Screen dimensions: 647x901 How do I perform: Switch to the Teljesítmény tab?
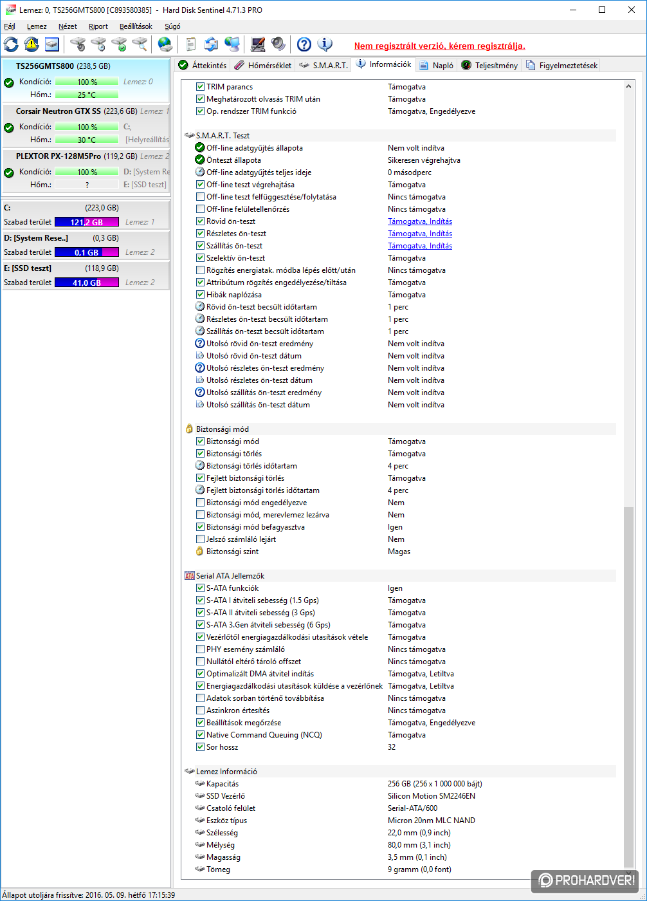coord(489,65)
